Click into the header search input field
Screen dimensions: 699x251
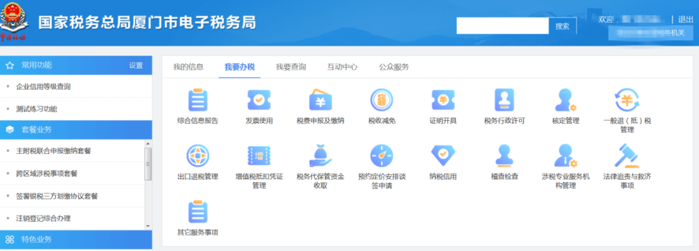click(502, 26)
